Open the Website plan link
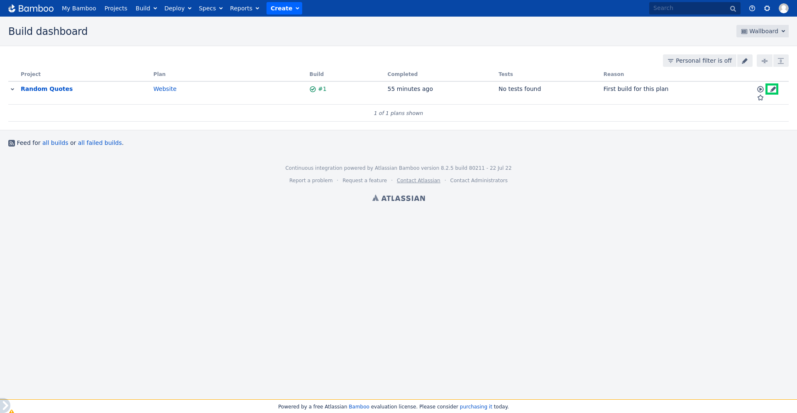797x413 pixels. (x=165, y=89)
